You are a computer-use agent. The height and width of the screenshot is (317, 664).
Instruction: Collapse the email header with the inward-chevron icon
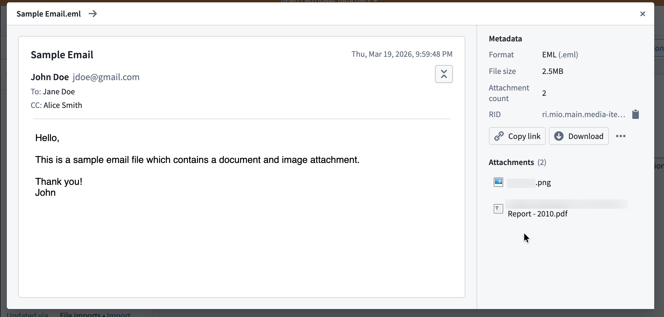pos(444,74)
